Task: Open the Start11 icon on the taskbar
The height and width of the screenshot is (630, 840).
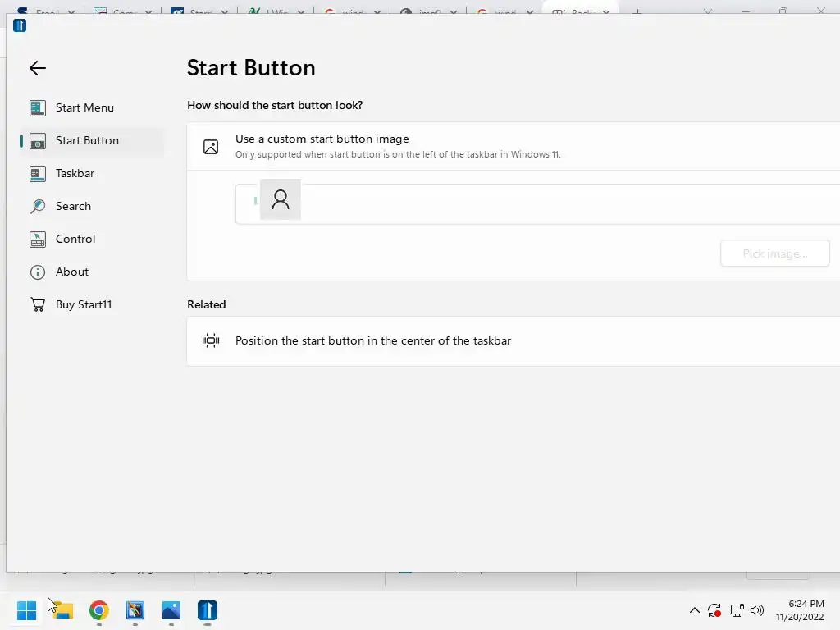Action: (208, 610)
